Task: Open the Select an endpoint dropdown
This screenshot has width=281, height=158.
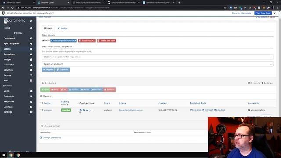Action: (x=157, y=64)
